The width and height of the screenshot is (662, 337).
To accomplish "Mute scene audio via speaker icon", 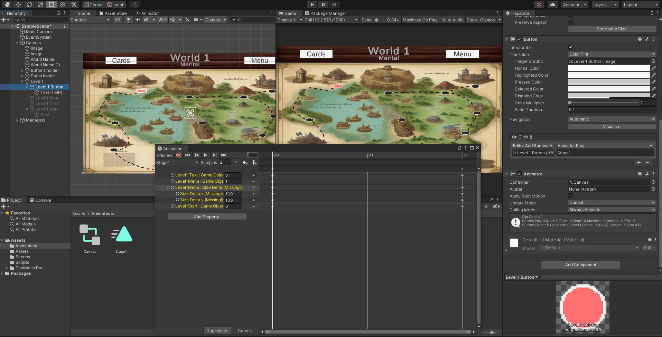I will point(138,20).
